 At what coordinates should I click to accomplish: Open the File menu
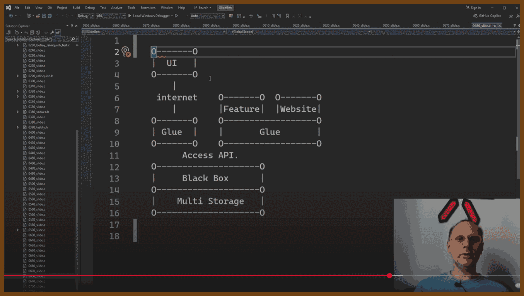pos(17,8)
